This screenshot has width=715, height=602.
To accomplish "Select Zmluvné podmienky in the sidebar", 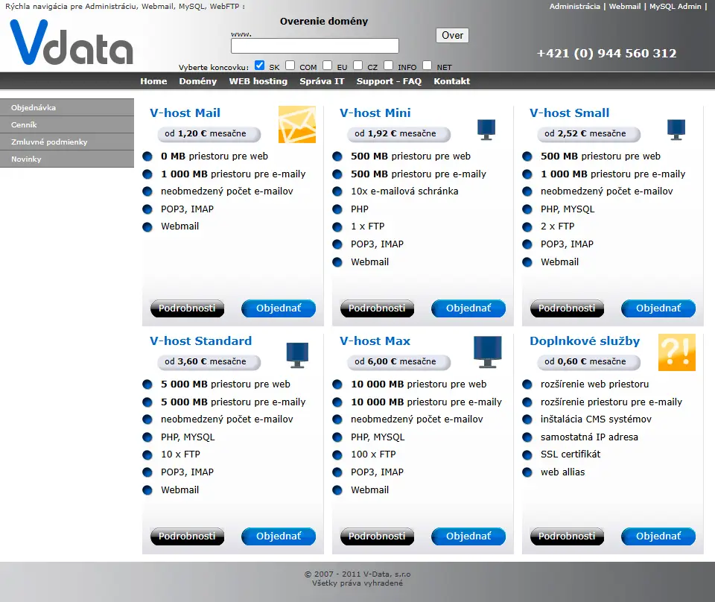I will [x=67, y=142].
